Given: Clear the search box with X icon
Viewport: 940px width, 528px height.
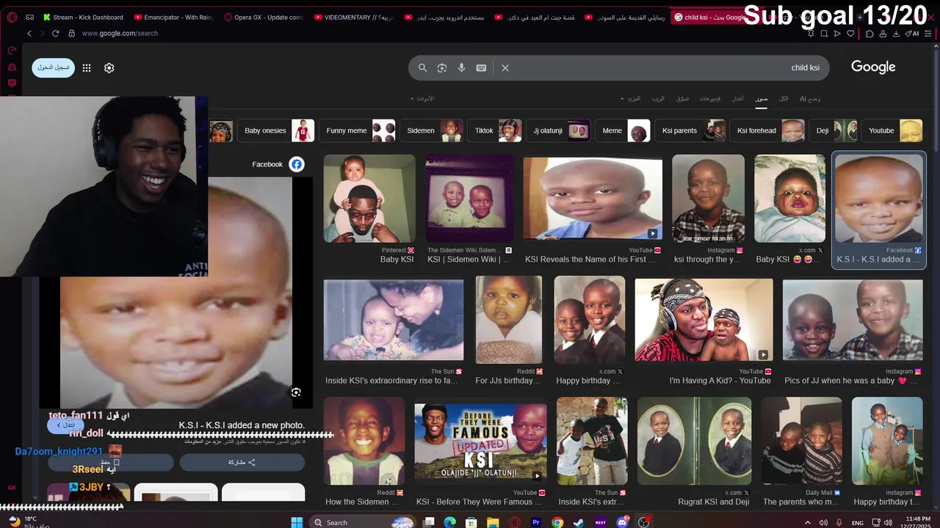Looking at the screenshot, I should tap(505, 67).
